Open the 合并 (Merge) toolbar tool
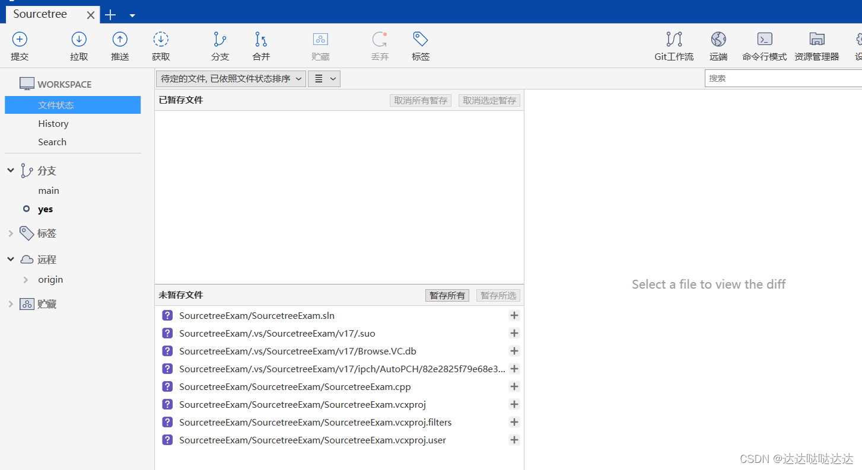The image size is (862, 470). point(261,40)
